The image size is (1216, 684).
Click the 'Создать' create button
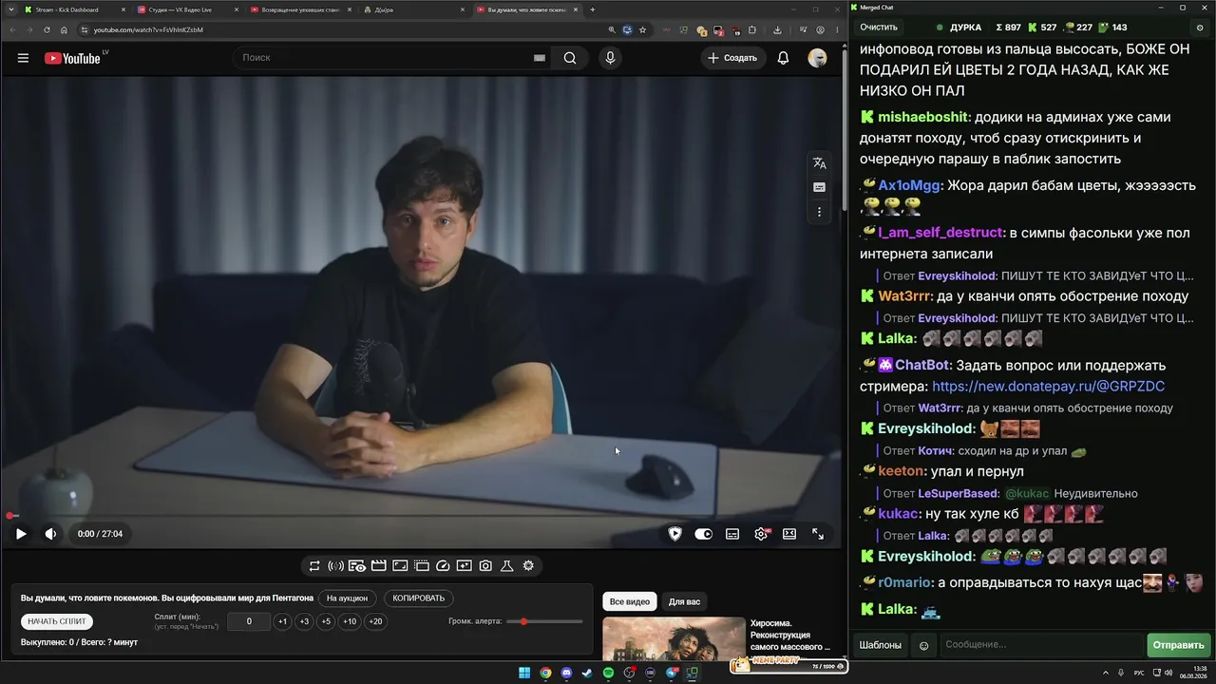[732, 58]
